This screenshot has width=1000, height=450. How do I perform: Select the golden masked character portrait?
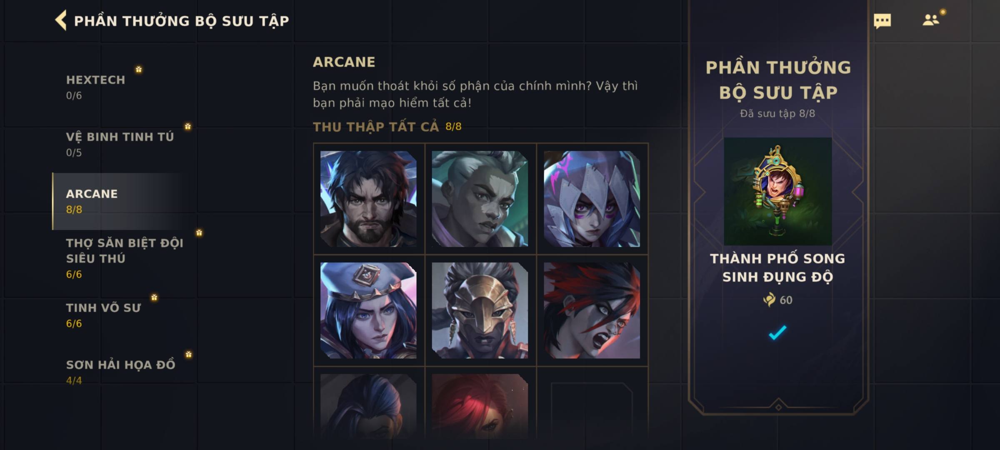tap(480, 310)
